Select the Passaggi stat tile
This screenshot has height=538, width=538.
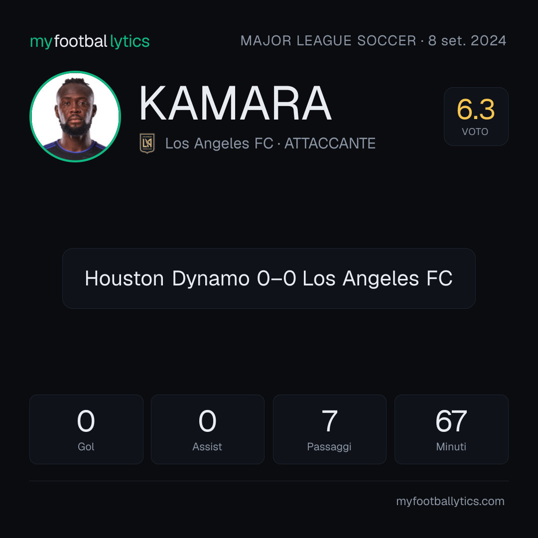pyautogui.click(x=329, y=429)
